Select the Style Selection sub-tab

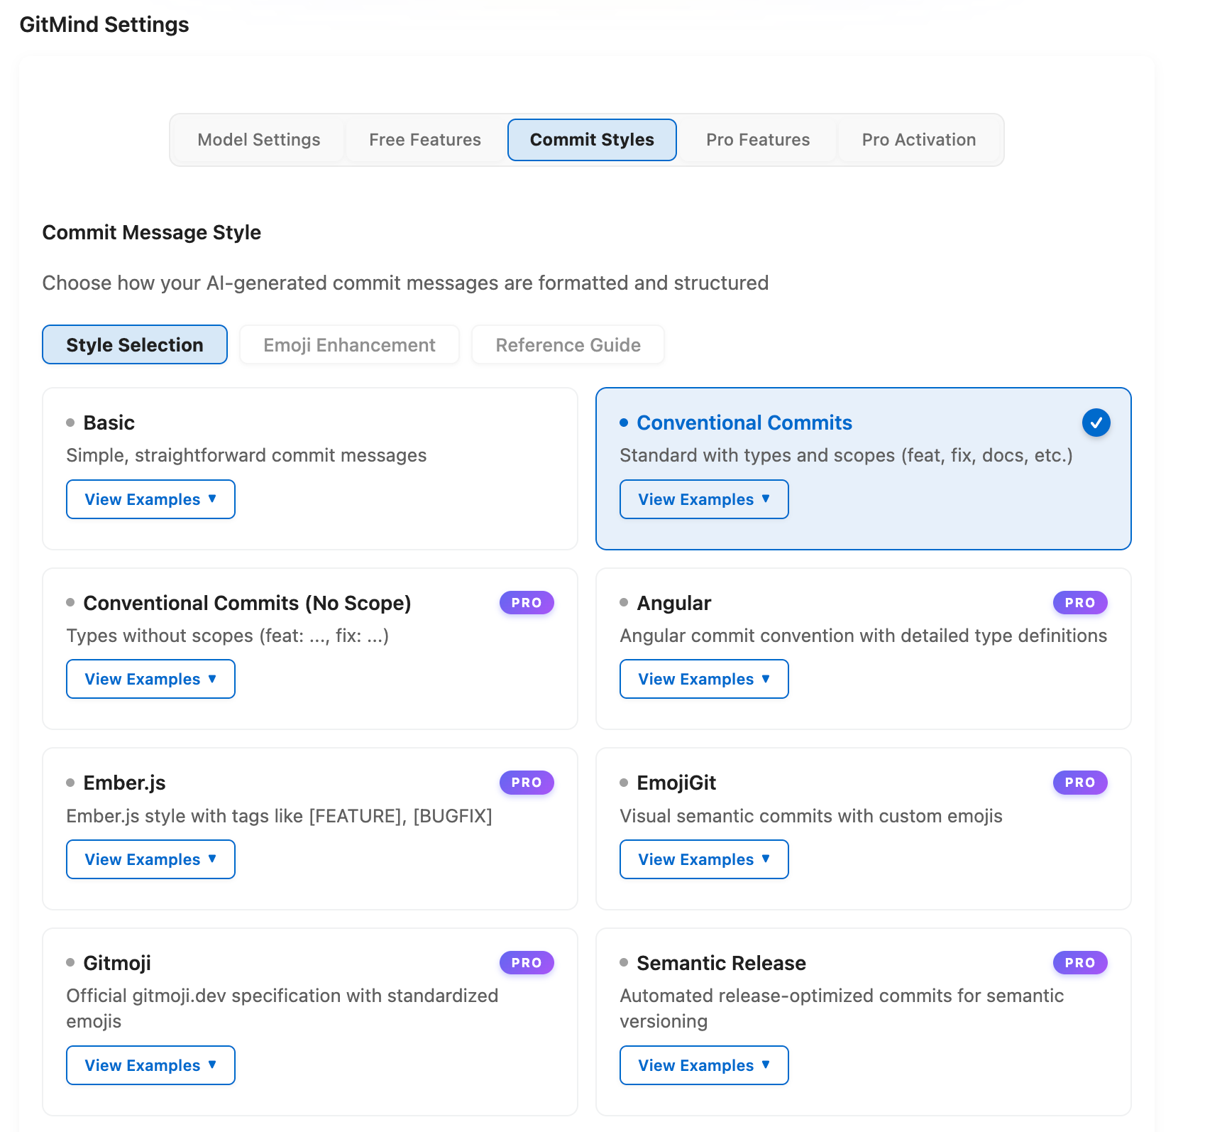(135, 345)
